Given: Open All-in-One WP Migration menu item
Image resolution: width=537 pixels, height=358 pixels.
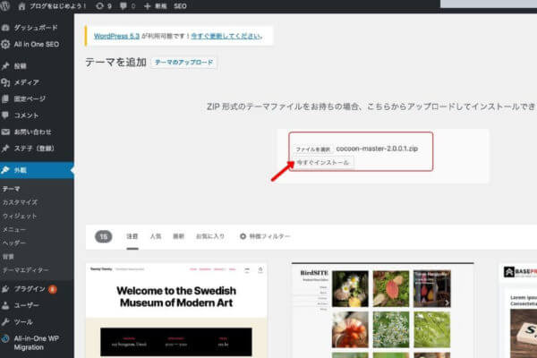Looking at the screenshot, I should 37,343.
